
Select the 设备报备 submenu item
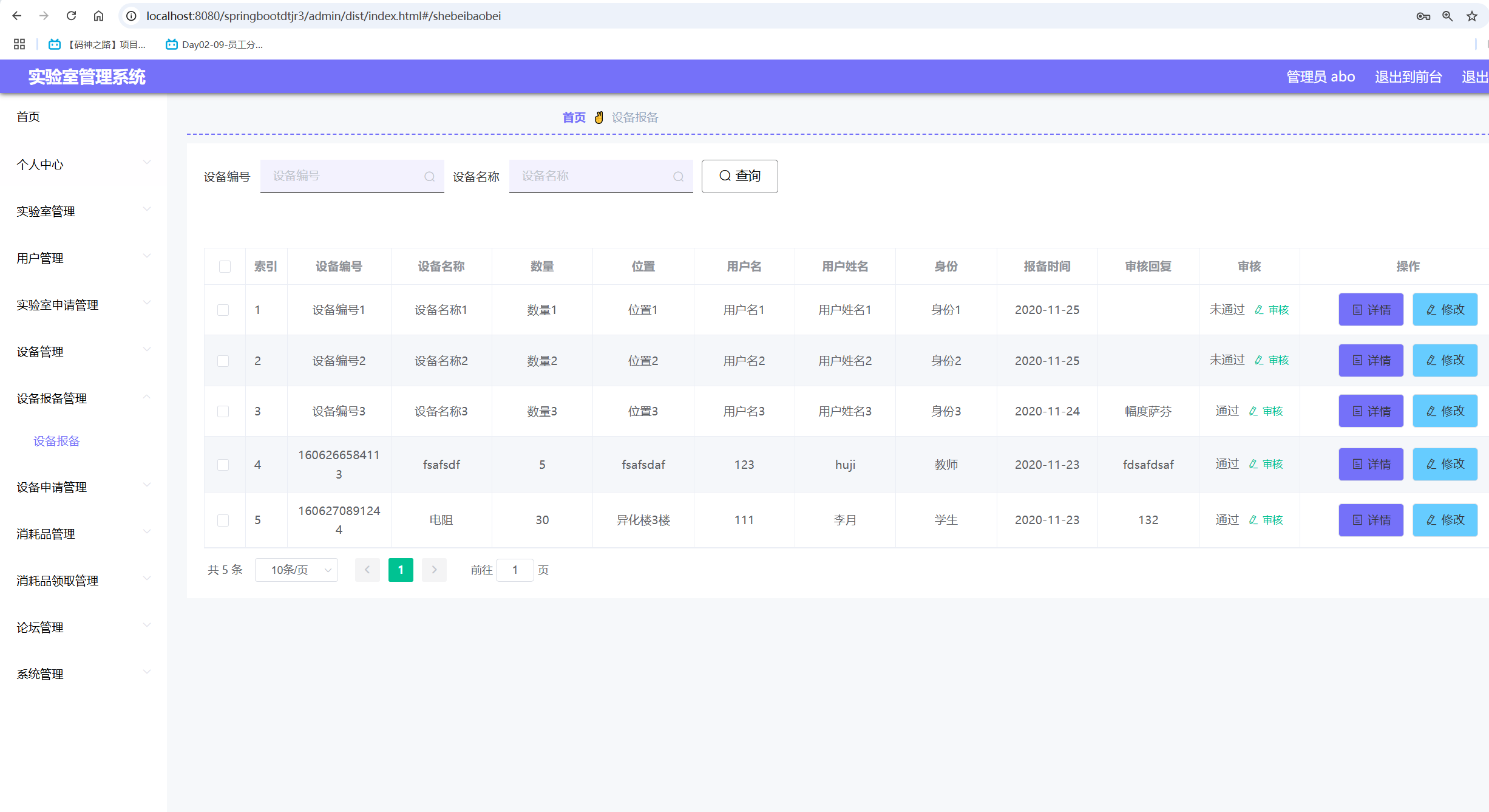pyautogui.click(x=56, y=441)
